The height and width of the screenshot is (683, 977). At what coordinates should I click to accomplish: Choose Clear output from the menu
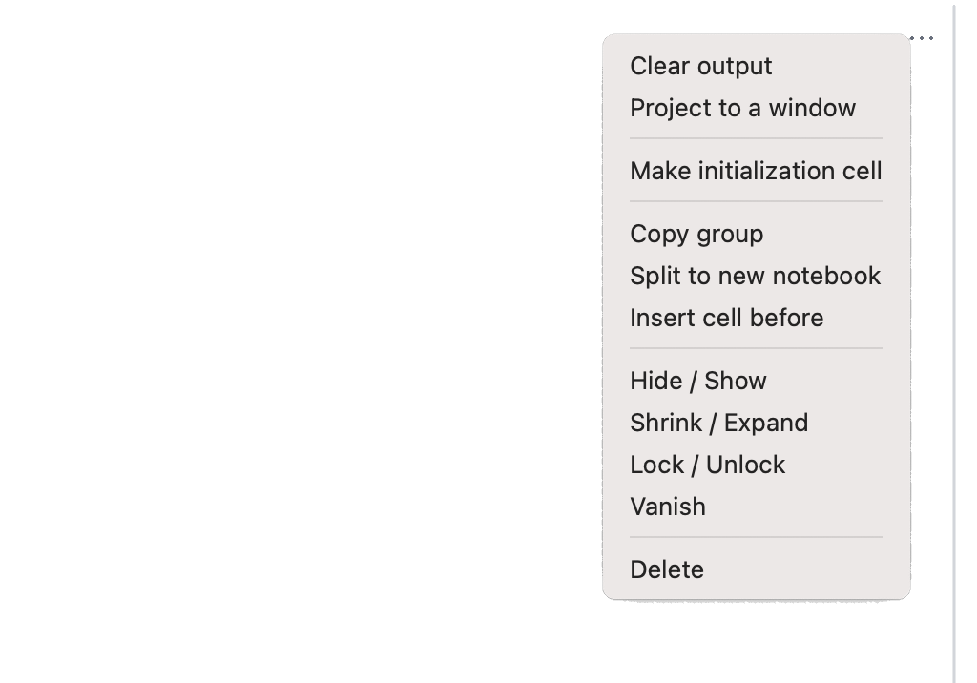point(701,67)
